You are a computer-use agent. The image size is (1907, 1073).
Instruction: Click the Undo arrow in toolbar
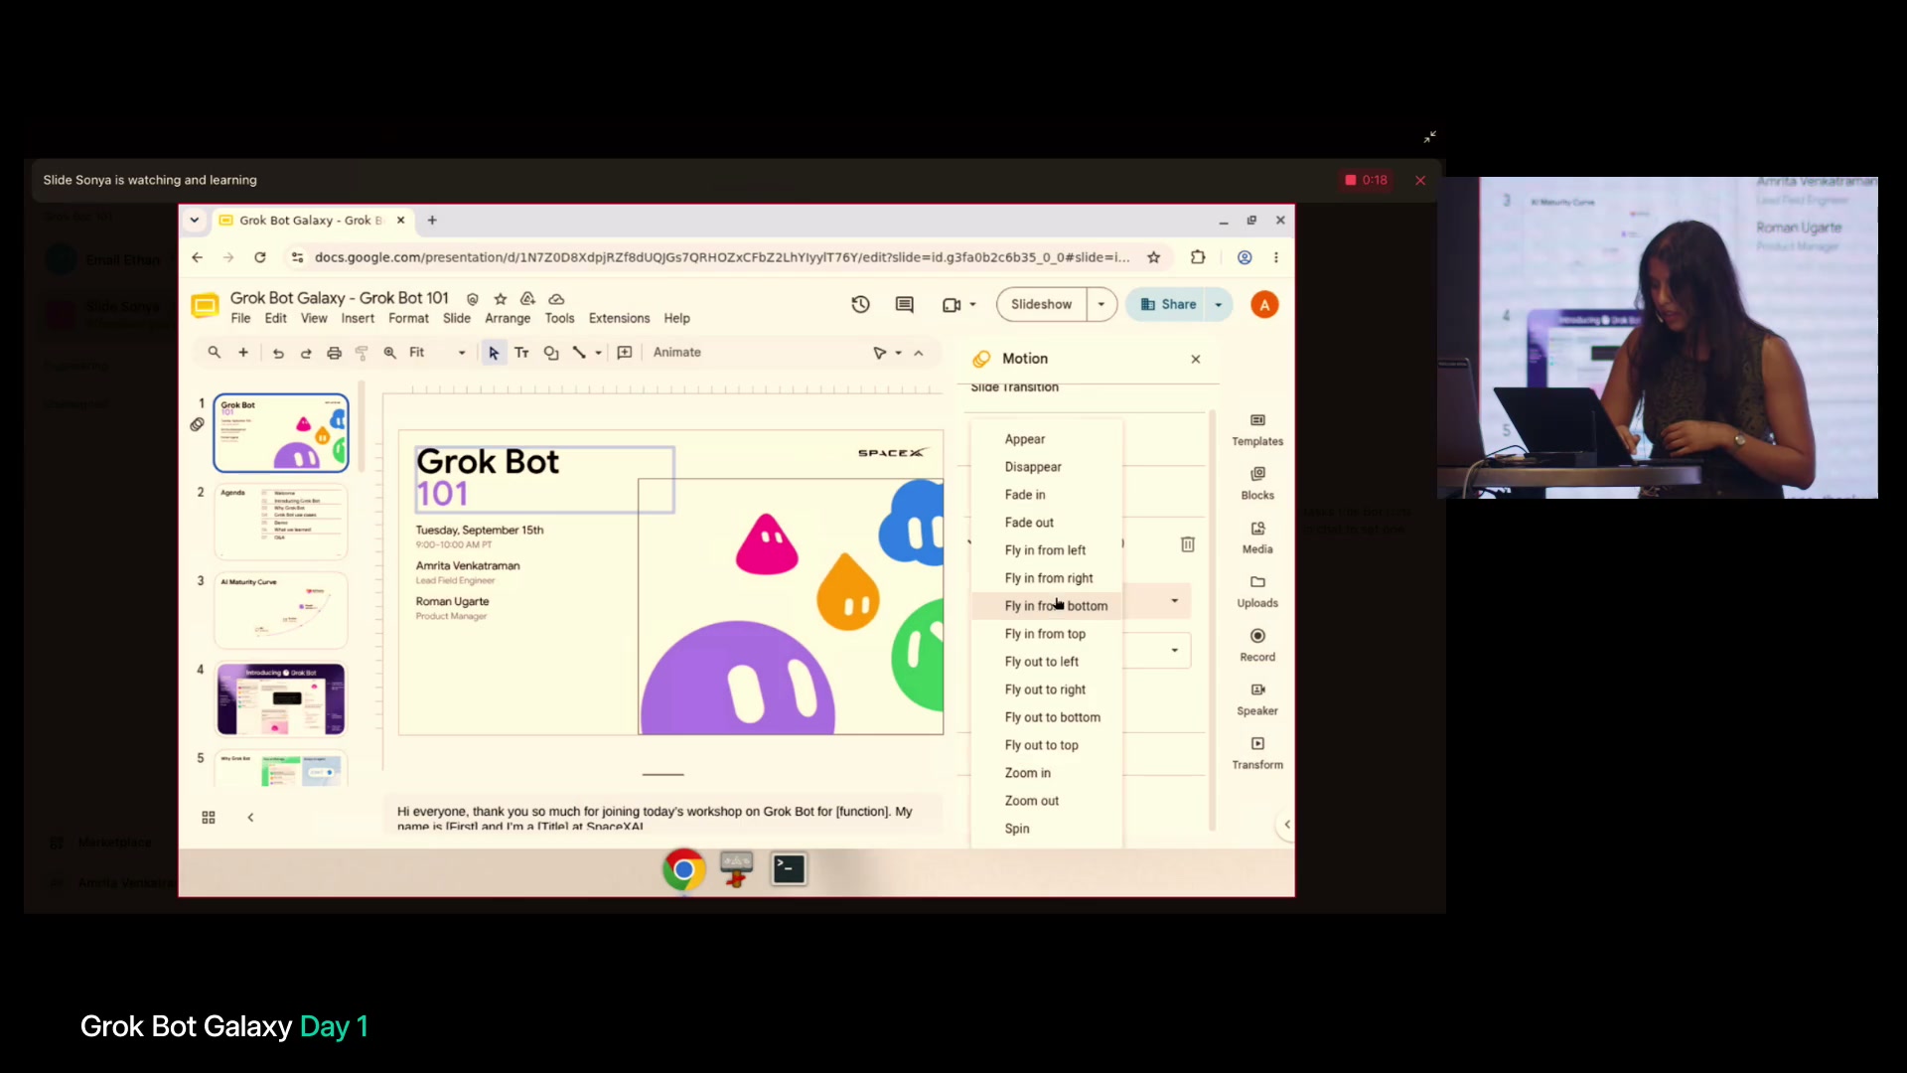[x=278, y=353]
